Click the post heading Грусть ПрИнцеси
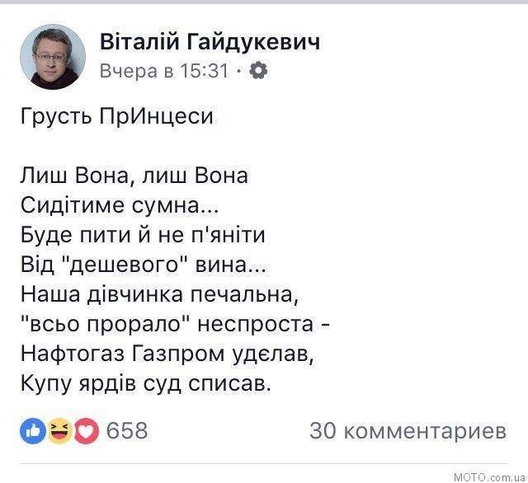Screen dimensions: 528x483 pyautogui.click(x=117, y=116)
